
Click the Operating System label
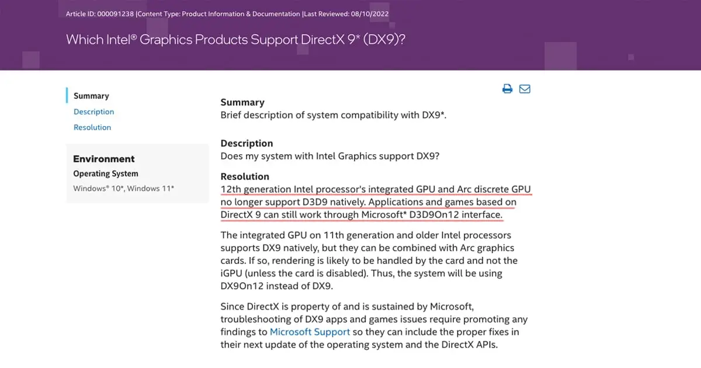[106, 173]
